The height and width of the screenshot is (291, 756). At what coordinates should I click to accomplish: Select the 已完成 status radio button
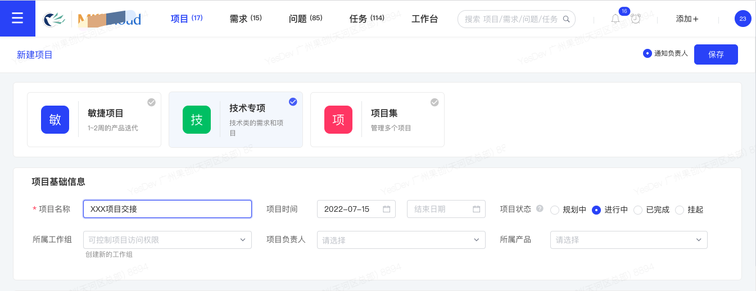pos(638,210)
